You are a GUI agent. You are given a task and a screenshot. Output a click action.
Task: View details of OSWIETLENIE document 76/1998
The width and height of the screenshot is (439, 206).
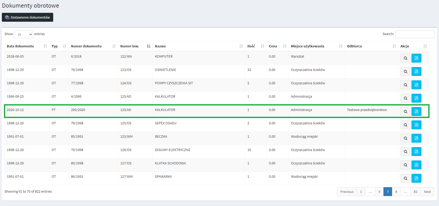click(405, 71)
